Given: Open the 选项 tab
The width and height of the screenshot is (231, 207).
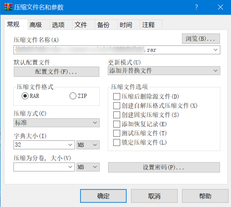Looking at the screenshot, I should (x=61, y=25).
